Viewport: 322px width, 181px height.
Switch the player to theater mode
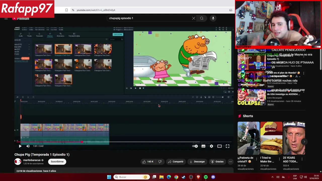pos(219,146)
